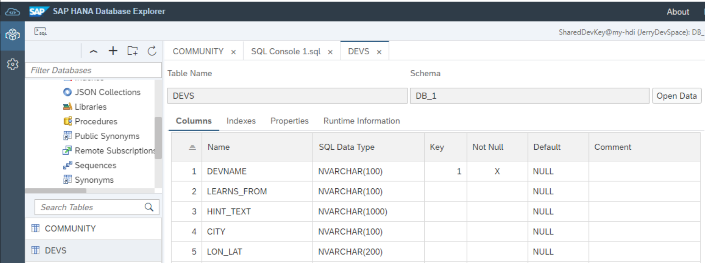The image size is (705, 263).
Task: Select the DEVS editor tab
Action: [x=358, y=52]
